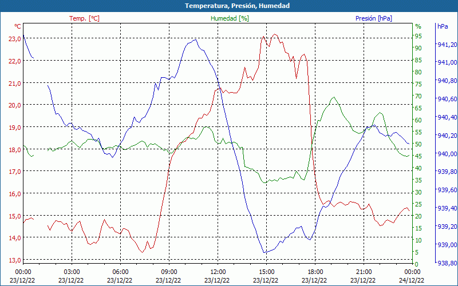The image size is (458, 286).
Task: Click the 30 humidity axis value
Action: [418, 192]
